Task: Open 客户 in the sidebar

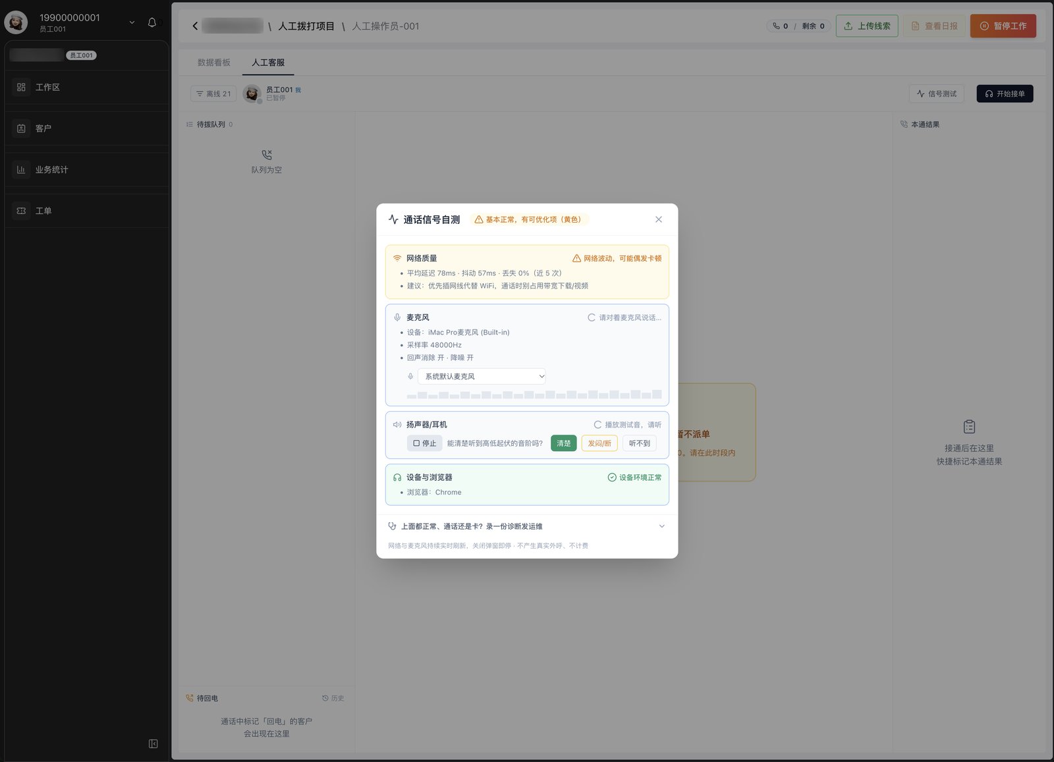Action: [86, 128]
